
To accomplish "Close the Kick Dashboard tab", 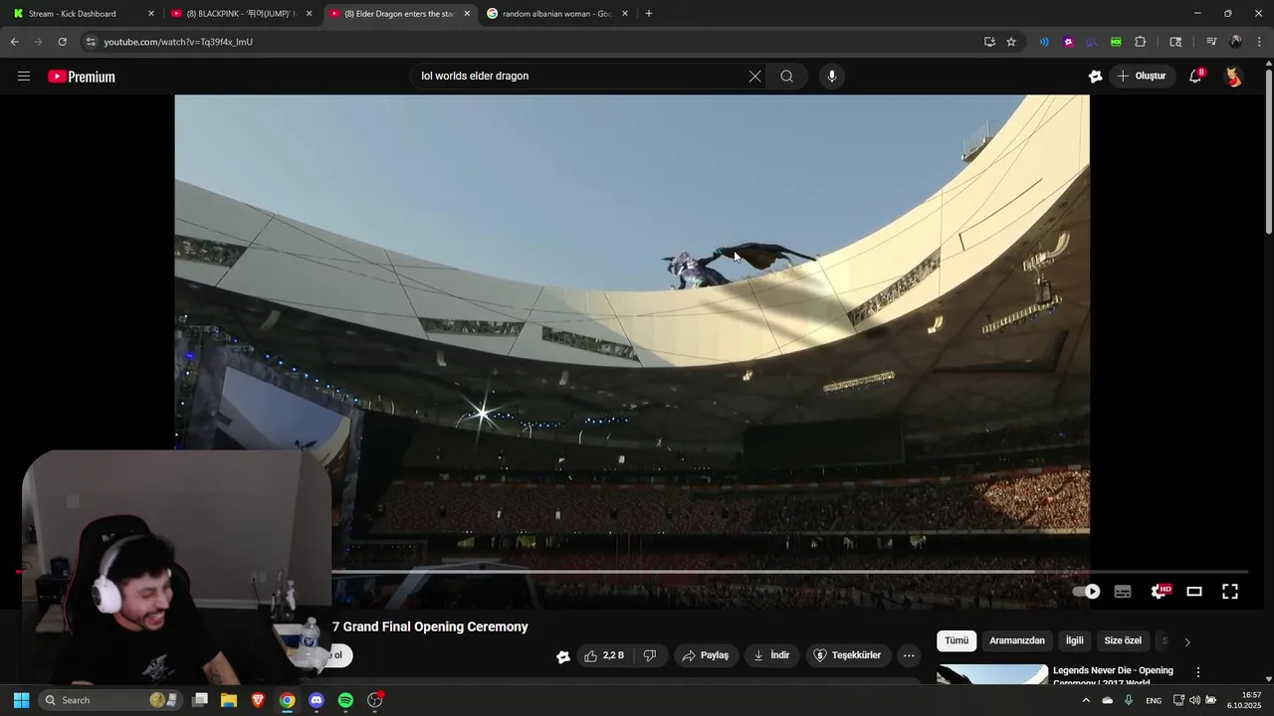I will [x=151, y=14].
